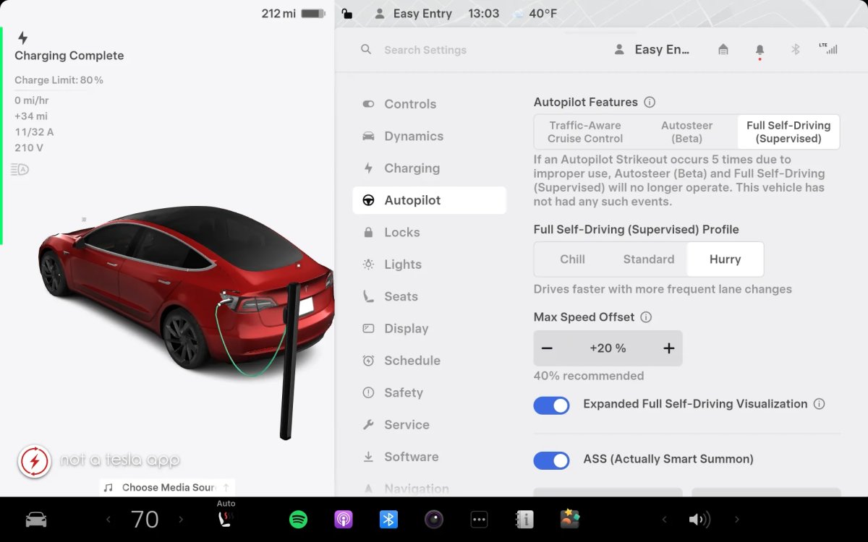Disable the Actually Smart Summon switch
The width and height of the screenshot is (868, 542).
pos(551,460)
